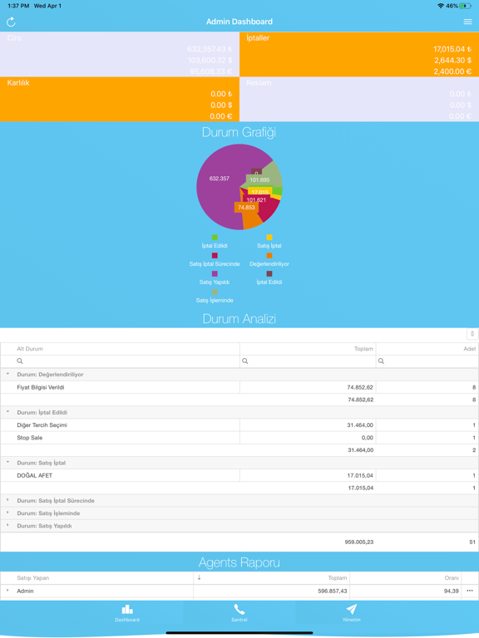Open the İptaller summary card
This screenshot has height=638, width=479.
pyautogui.click(x=359, y=54)
